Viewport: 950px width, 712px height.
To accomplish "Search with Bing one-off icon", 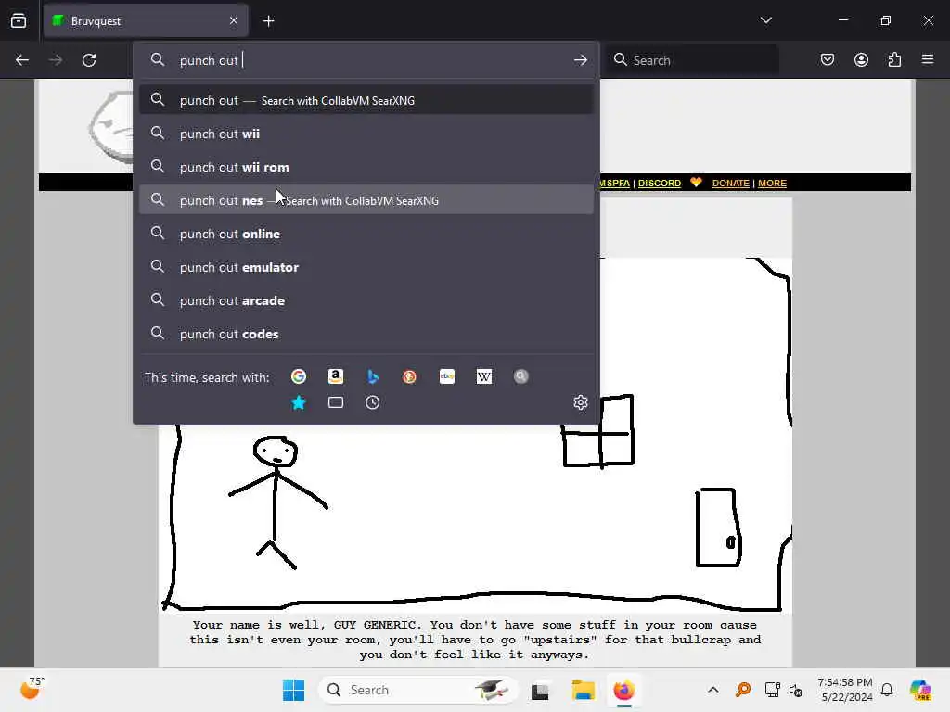I will coord(373,376).
